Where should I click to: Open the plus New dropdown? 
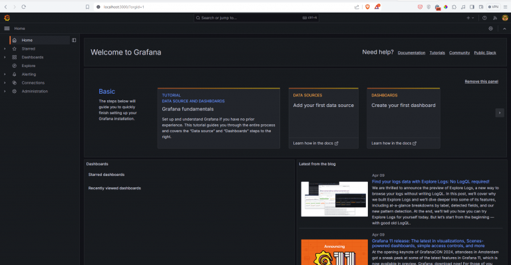point(470,18)
